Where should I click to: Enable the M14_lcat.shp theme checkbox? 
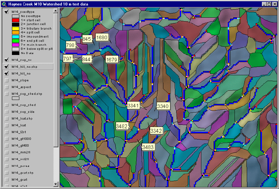(6, 118)
